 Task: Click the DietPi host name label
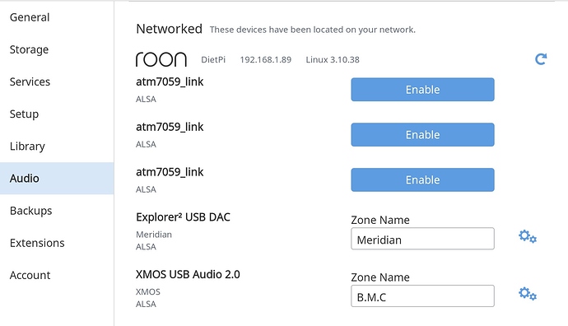[213, 60]
